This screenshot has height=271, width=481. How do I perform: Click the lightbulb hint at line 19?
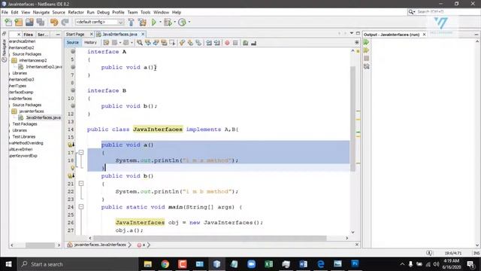[73, 168]
